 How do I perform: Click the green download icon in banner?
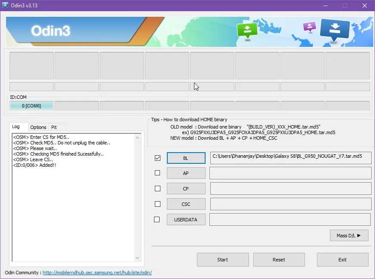247,30
